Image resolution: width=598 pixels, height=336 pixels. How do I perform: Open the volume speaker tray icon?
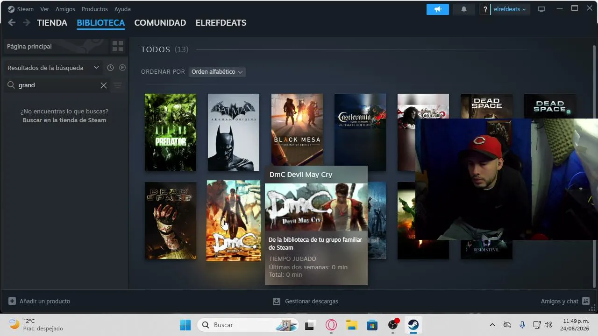click(x=548, y=325)
